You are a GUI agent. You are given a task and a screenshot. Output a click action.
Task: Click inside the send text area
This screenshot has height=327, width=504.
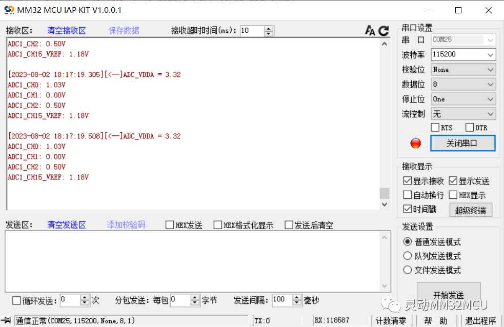[193, 261]
